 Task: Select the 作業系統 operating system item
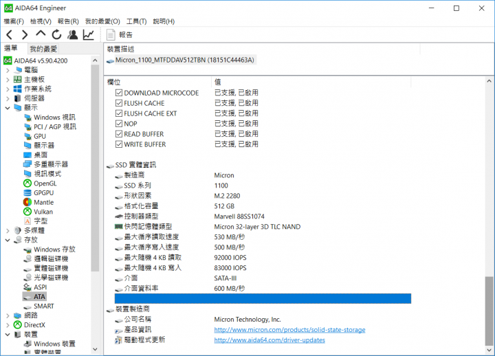click(x=38, y=89)
